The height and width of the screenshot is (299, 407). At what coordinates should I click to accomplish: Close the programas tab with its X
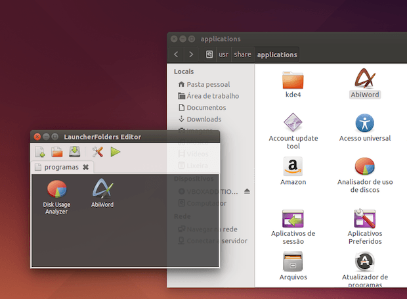coord(85,167)
